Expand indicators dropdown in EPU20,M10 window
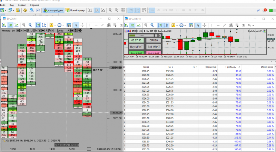Screen dimensions: 276x152 [x=177, y=26]
